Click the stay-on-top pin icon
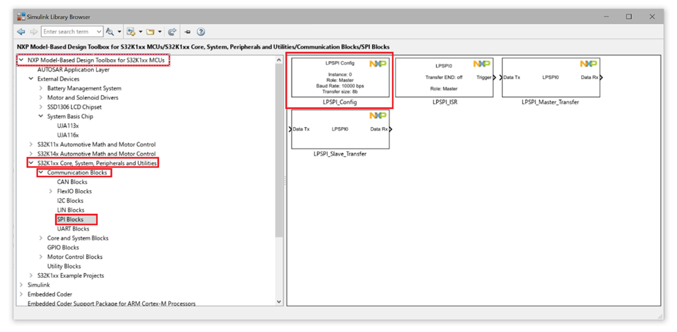677x332 pixels. coord(187,31)
